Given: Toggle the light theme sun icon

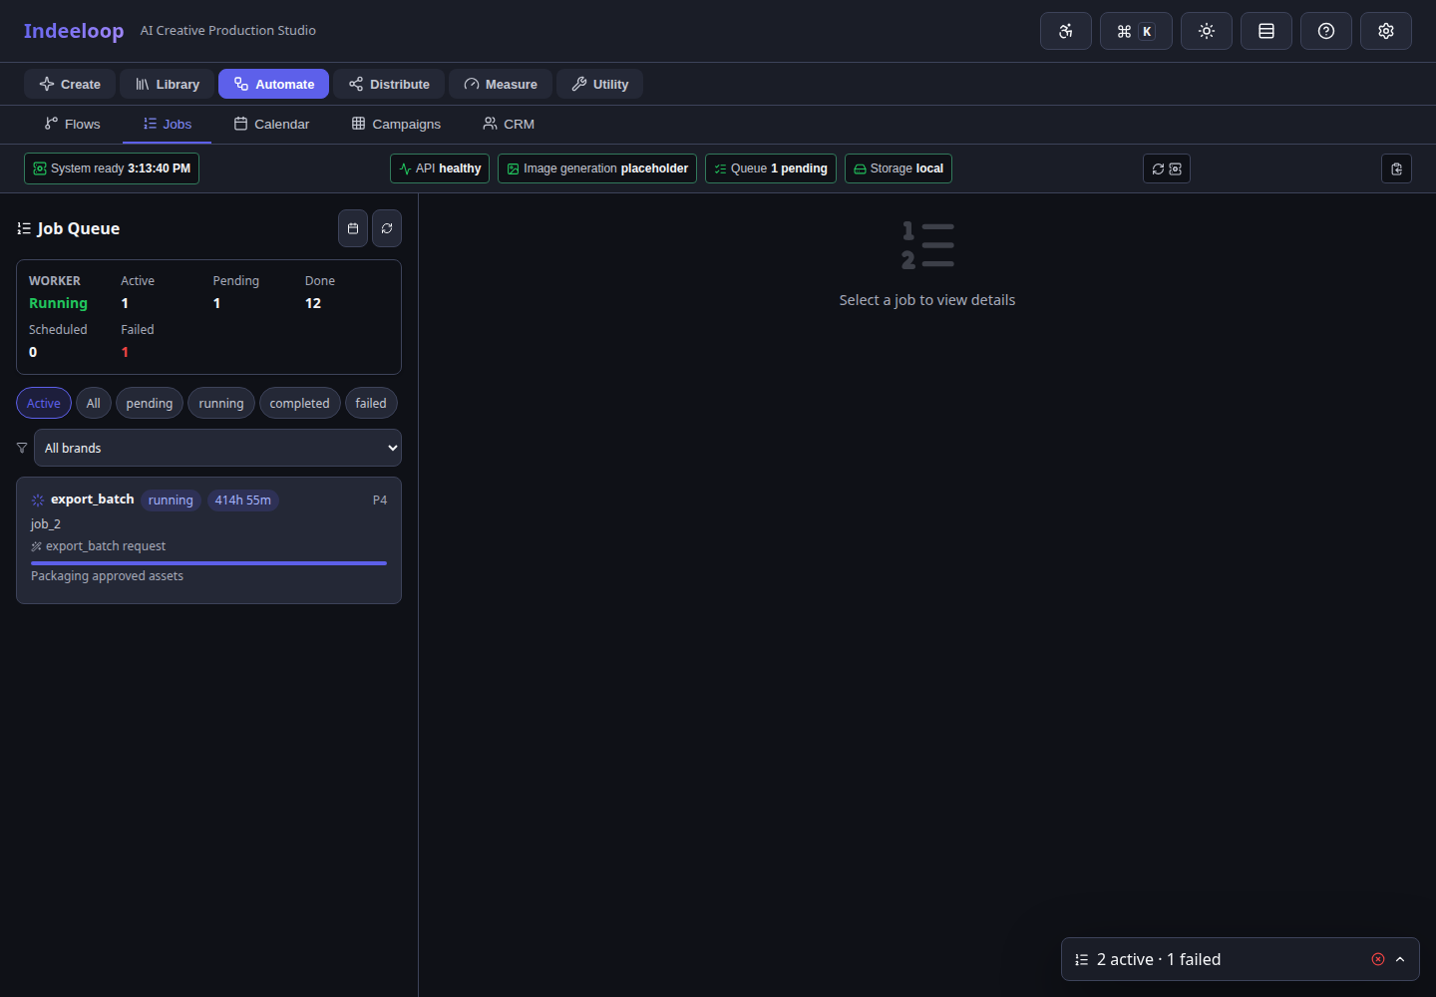Looking at the screenshot, I should (x=1207, y=31).
